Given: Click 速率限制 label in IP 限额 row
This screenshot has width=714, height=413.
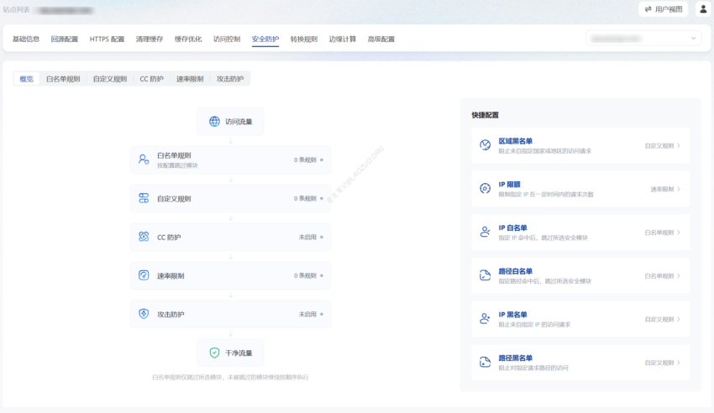Looking at the screenshot, I should click(x=662, y=189).
